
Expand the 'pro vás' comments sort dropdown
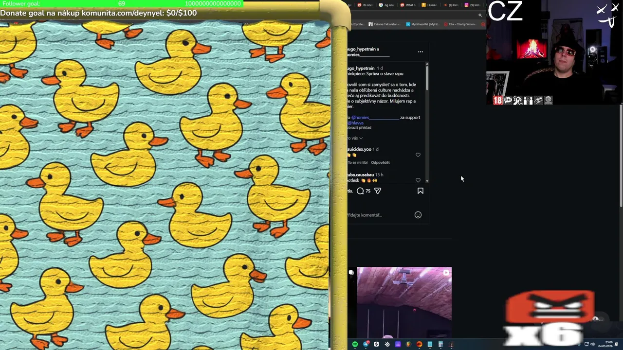point(355,138)
